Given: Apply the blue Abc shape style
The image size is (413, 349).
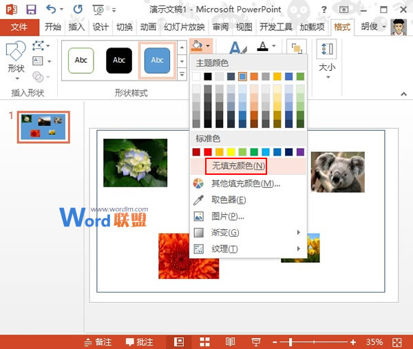Looking at the screenshot, I should tap(157, 61).
